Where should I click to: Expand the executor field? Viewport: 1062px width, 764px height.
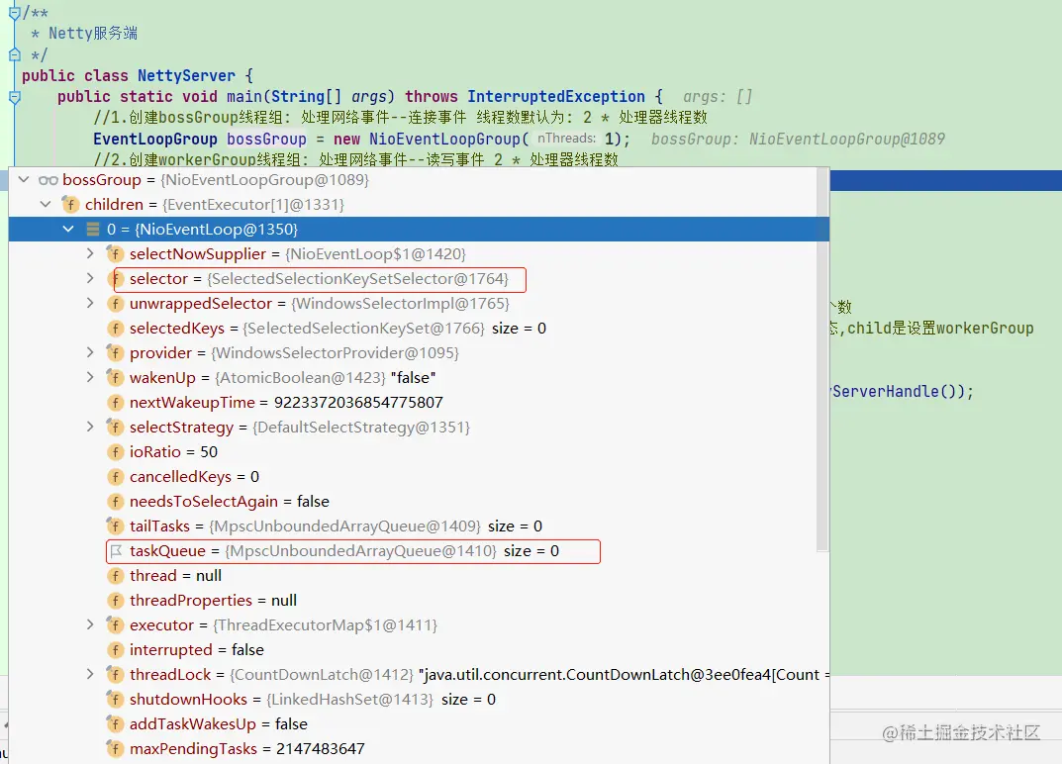click(x=90, y=624)
